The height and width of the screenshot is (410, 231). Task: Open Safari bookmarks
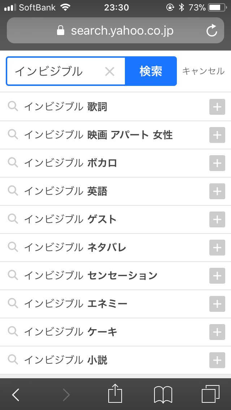click(163, 394)
